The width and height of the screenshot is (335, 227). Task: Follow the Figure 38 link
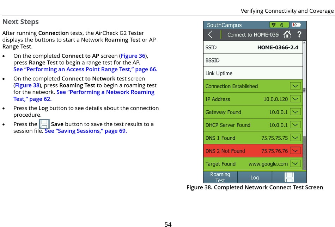pos(27,85)
